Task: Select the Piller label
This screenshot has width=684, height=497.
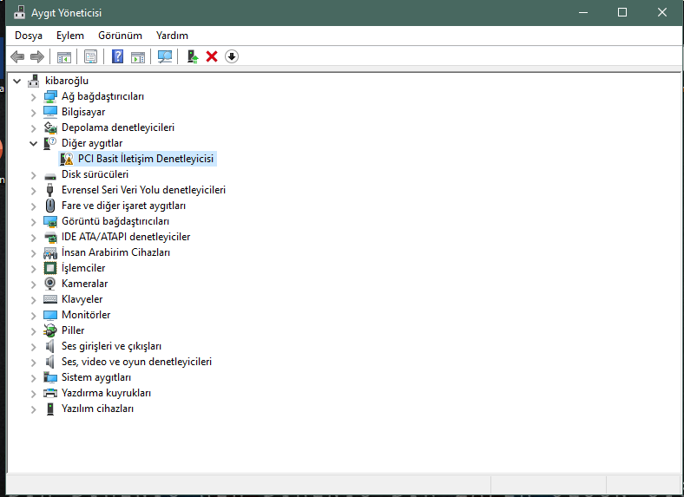Action: point(73,330)
